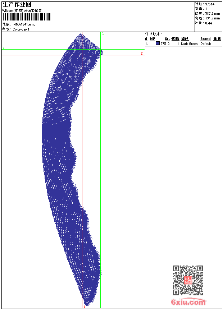Click the green start marker 1 at top

(103, 33)
